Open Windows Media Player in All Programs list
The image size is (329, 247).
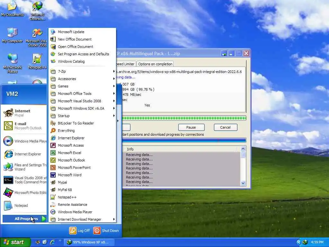(82, 212)
